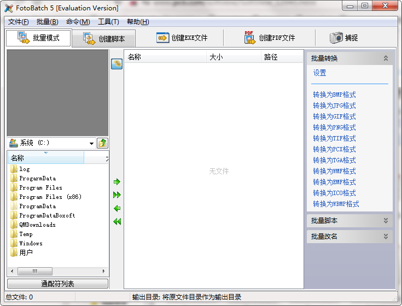
Task: Click 转换为GIF格式 link
Action: click(334, 116)
